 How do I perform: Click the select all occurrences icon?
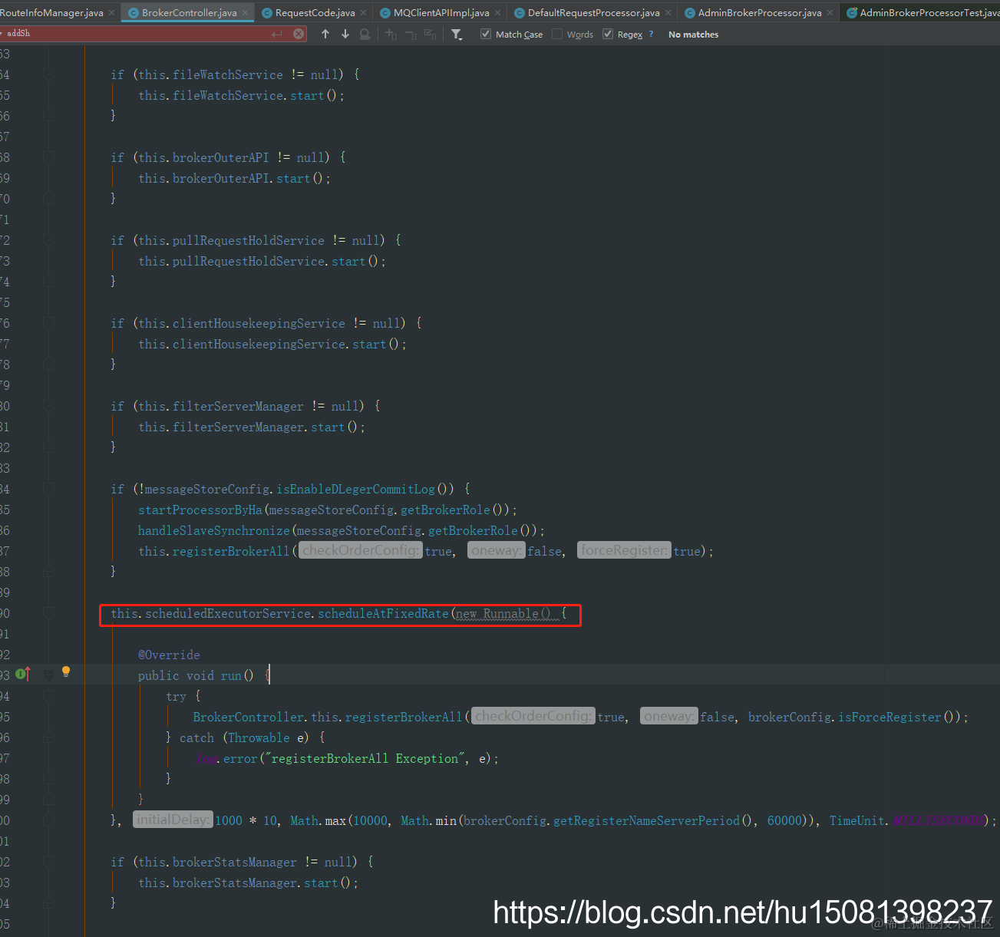point(431,34)
